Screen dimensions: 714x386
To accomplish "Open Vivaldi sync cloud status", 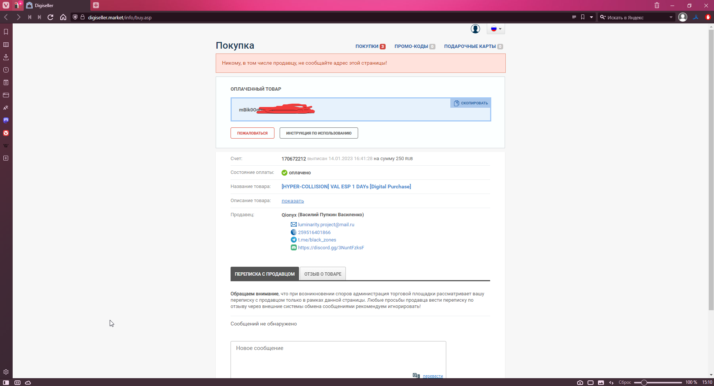I will 28,382.
